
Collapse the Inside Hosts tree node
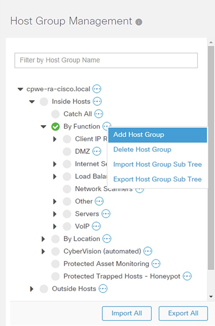32,102
